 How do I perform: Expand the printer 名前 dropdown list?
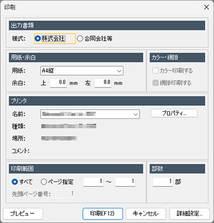click(90, 114)
